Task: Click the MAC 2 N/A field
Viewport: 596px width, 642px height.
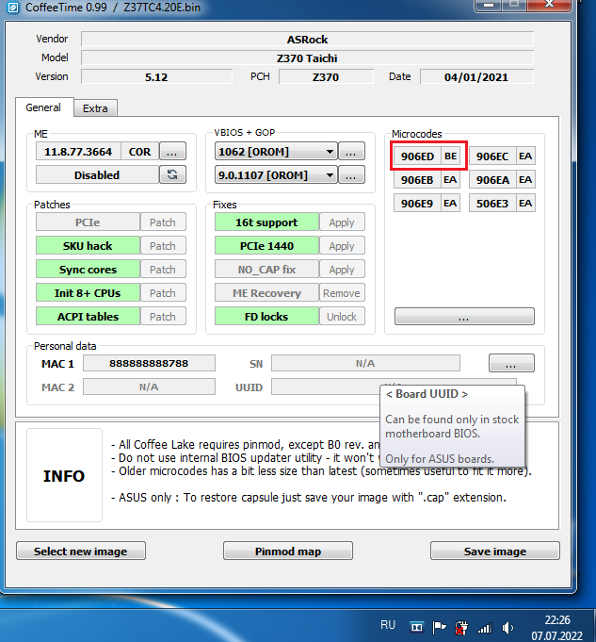Action: [150, 387]
